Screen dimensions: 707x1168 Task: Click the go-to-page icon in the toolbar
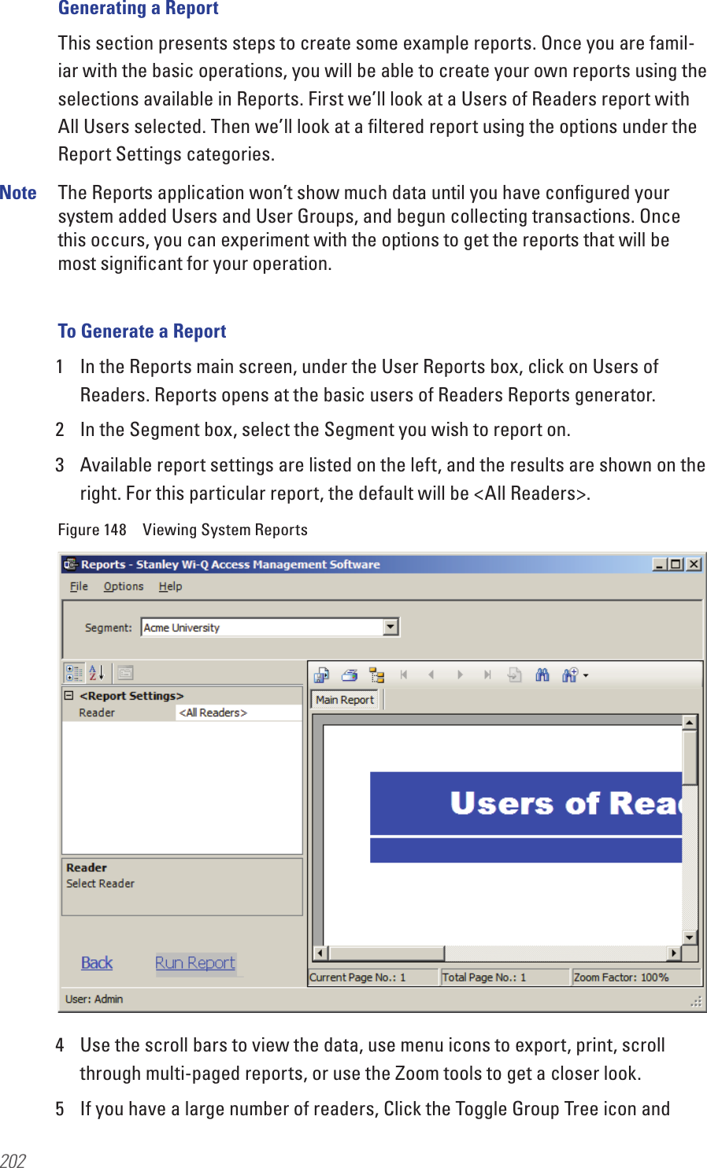tap(515, 675)
